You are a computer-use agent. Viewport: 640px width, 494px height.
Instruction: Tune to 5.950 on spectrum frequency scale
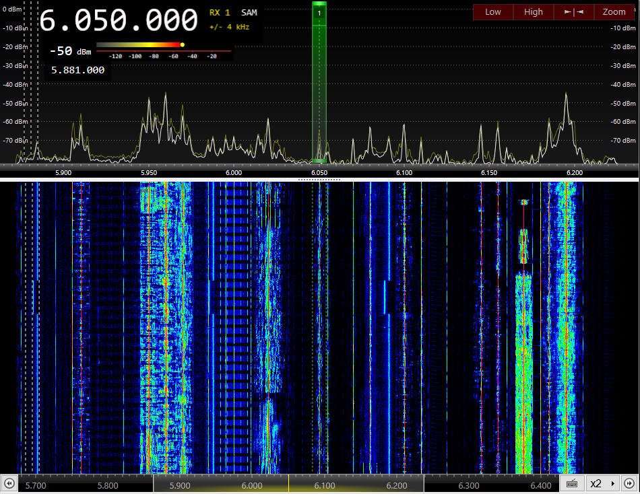tap(149, 172)
